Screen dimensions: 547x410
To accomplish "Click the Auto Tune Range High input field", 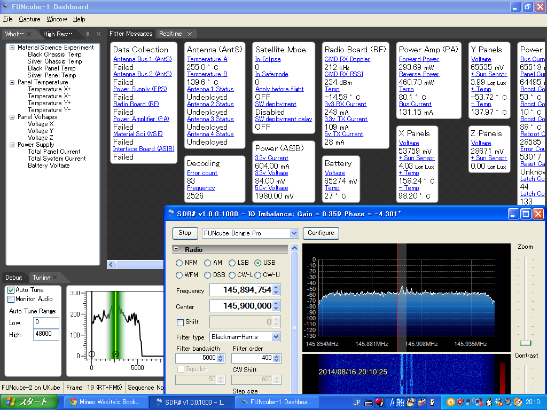I will click(x=46, y=334).
